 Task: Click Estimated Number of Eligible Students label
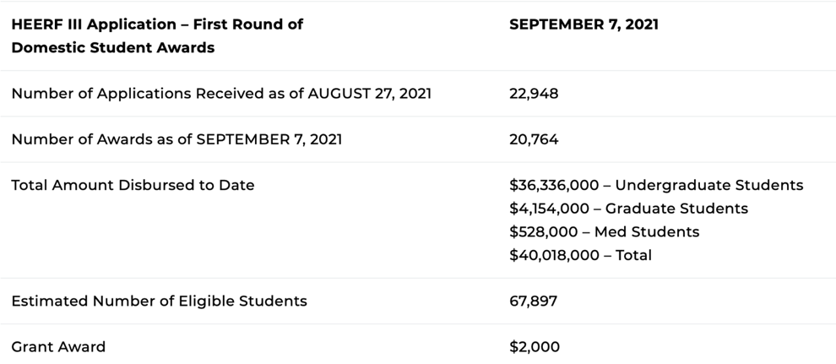[159, 302]
